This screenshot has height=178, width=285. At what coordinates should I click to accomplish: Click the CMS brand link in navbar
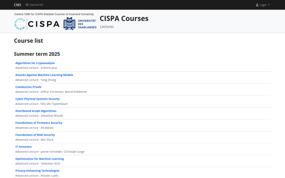pyautogui.click(x=18, y=5)
